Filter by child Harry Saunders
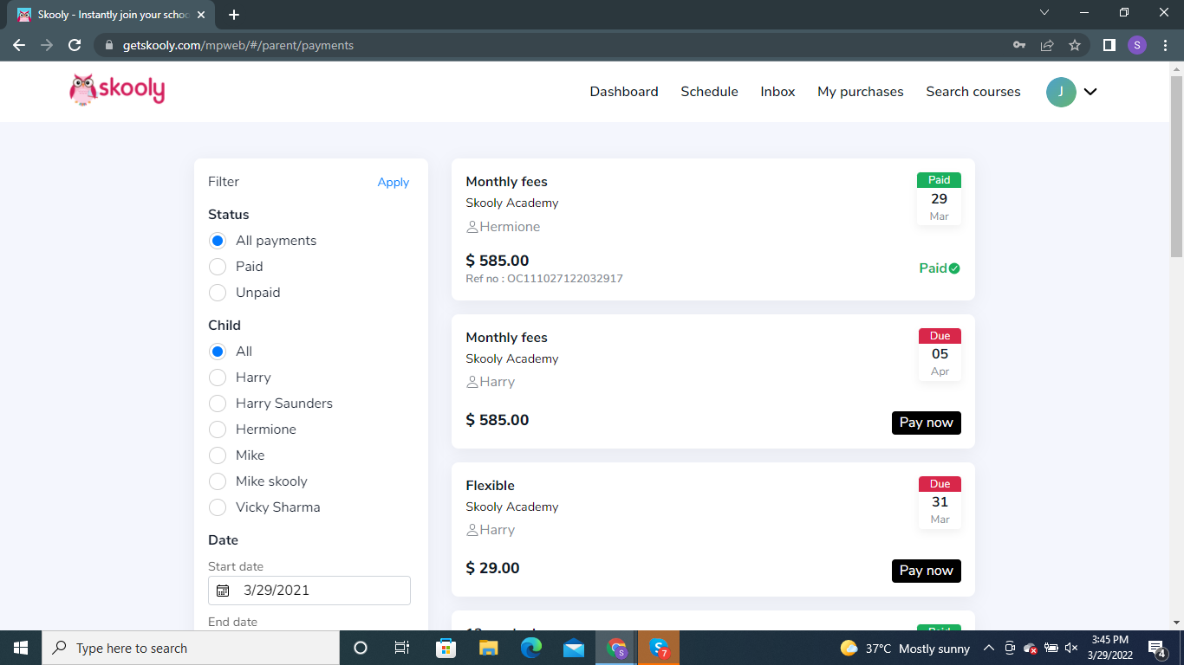The image size is (1184, 665). (x=218, y=404)
